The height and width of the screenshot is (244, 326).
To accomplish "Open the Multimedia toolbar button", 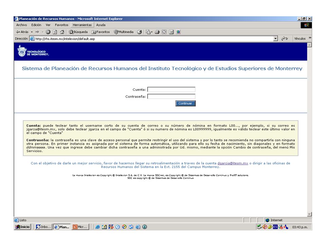I will point(124,32).
